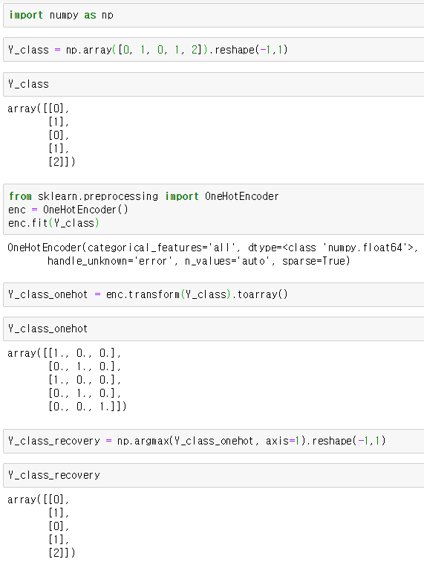Viewport: 424px width, 562px height.
Task: Click the OneHotEncoder categorical_features output text
Action: tap(212, 248)
